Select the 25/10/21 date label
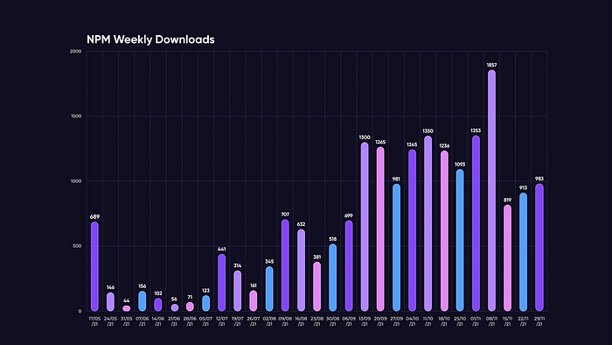Screen dimensions: 612x345 [460, 321]
